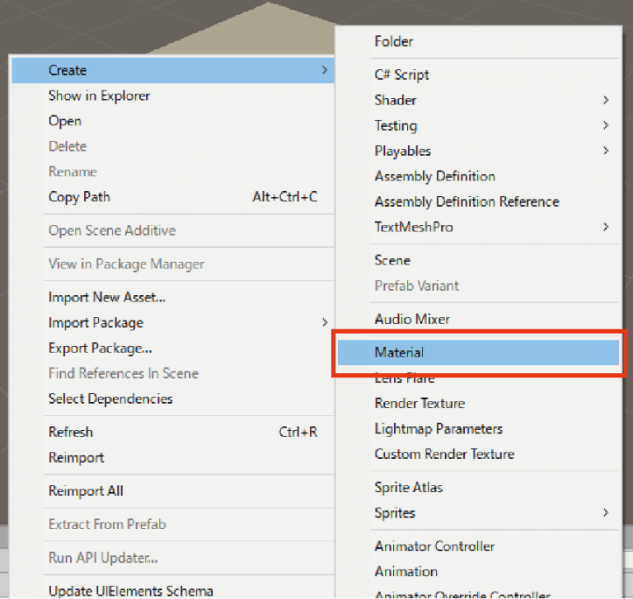Screen dimensions: 633x599
Task: Open Import New Asset dialog
Action: pos(106,297)
